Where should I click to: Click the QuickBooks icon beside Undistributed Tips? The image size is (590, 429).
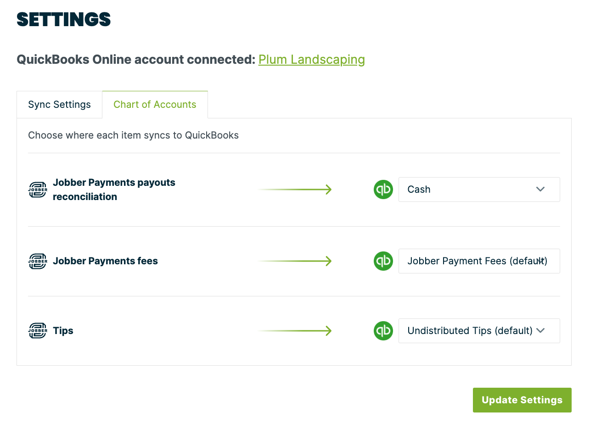click(383, 331)
